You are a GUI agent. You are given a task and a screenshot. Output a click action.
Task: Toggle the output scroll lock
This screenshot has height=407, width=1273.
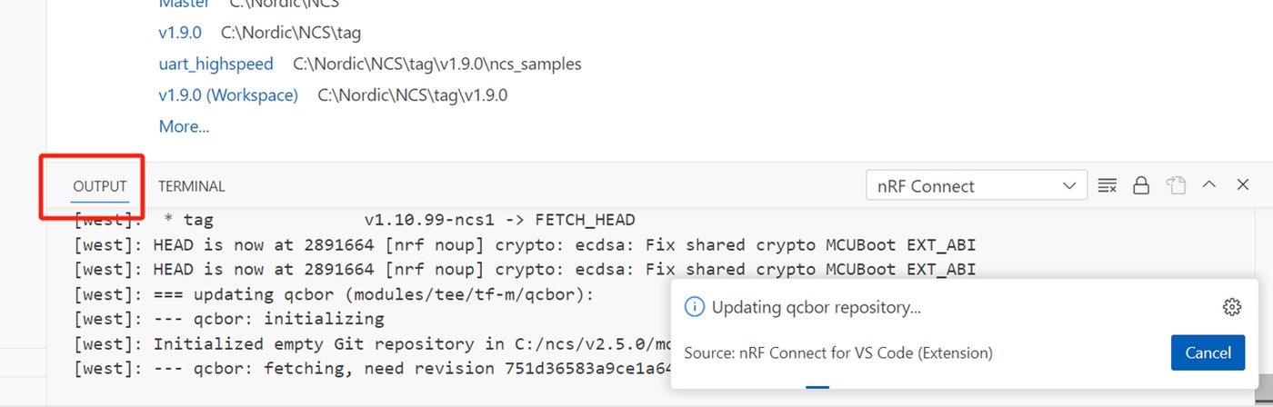1141,186
